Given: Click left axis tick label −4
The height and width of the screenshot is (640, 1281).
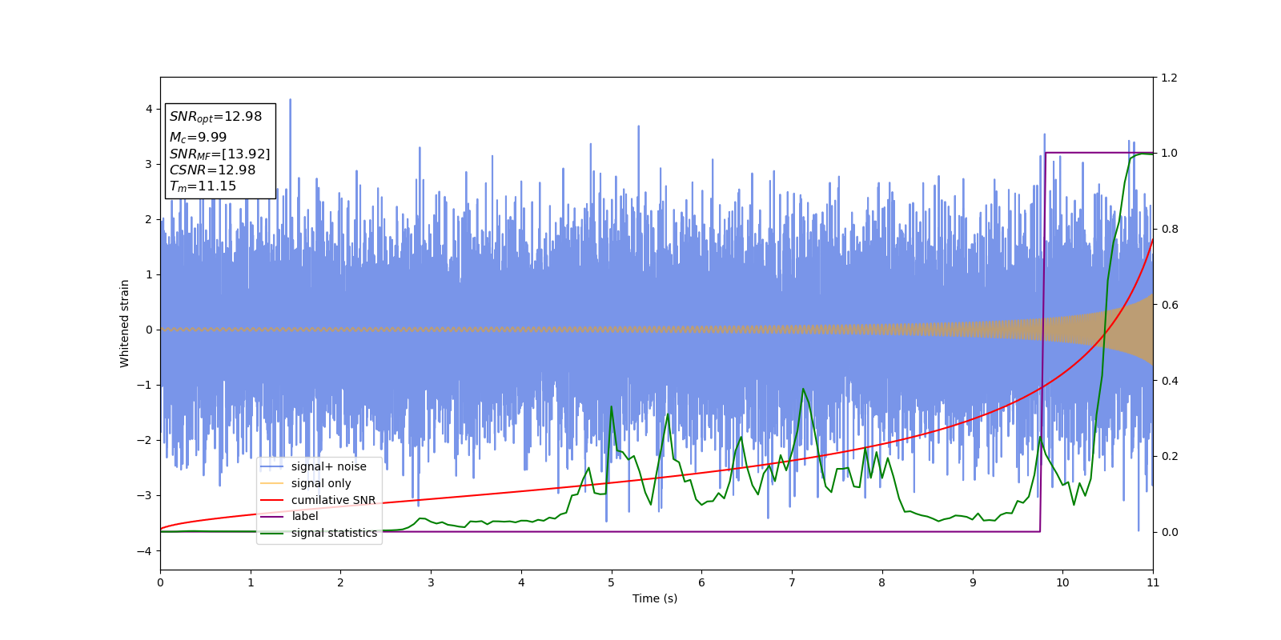Looking at the screenshot, I should [x=145, y=551].
